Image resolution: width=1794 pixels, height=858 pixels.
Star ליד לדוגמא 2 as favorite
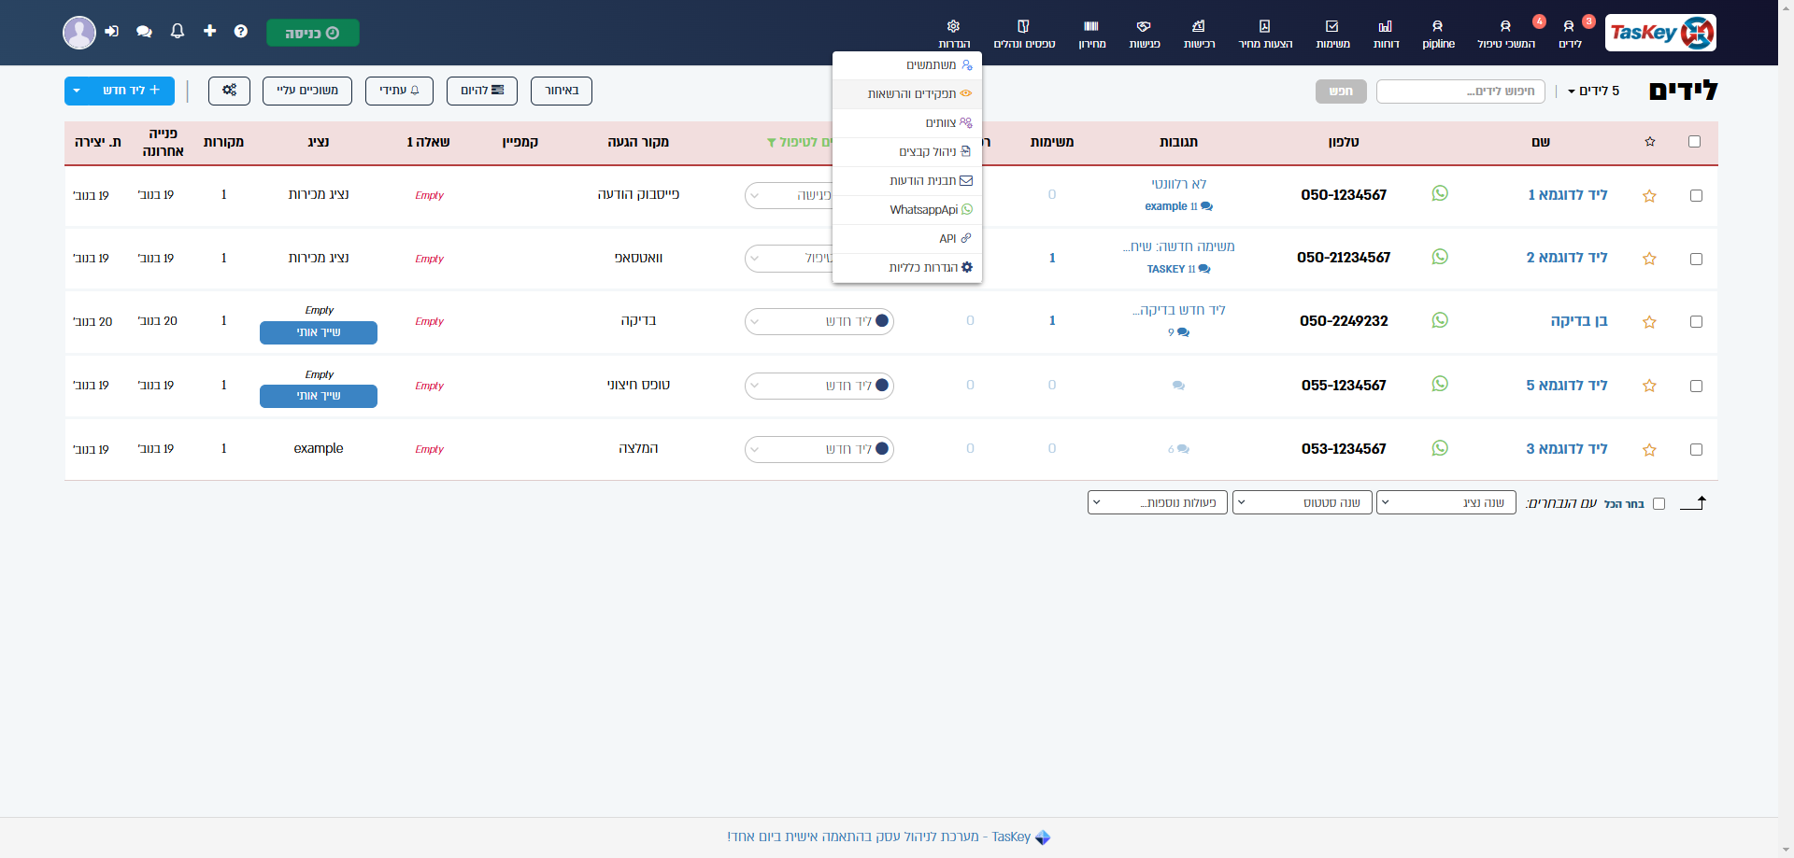tap(1649, 259)
